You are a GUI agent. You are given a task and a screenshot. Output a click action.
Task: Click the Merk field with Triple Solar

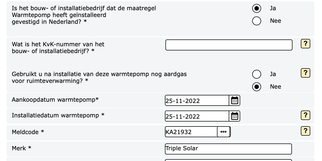coord(228,149)
